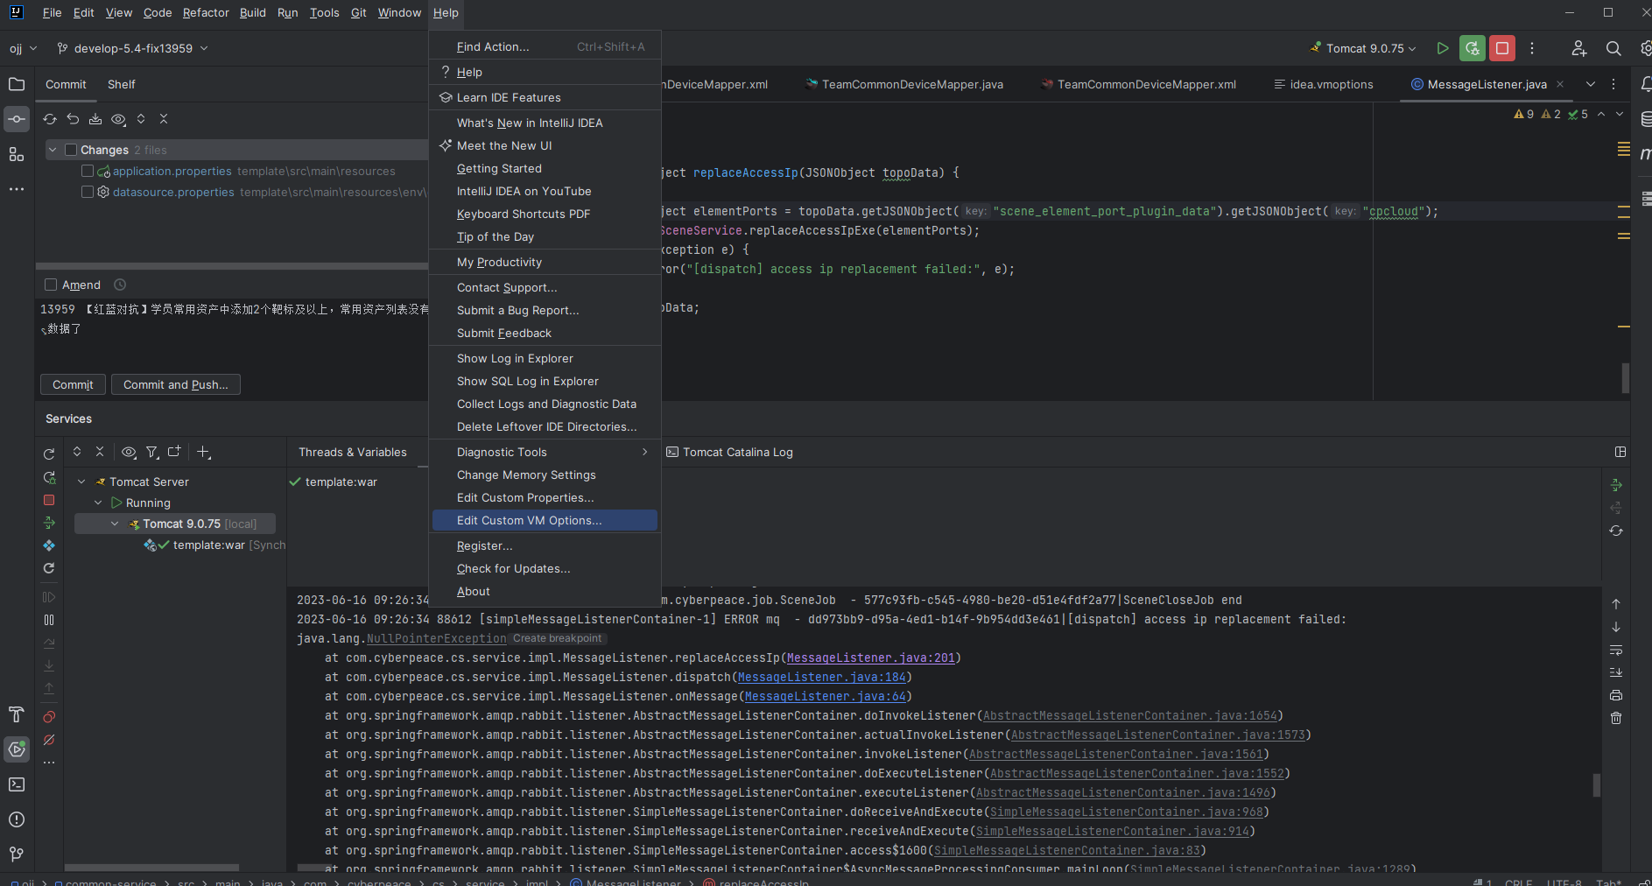1652x886 pixels.
Task: Enable the Amend checkbox
Action: pyautogui.click(x=51, y=285)
